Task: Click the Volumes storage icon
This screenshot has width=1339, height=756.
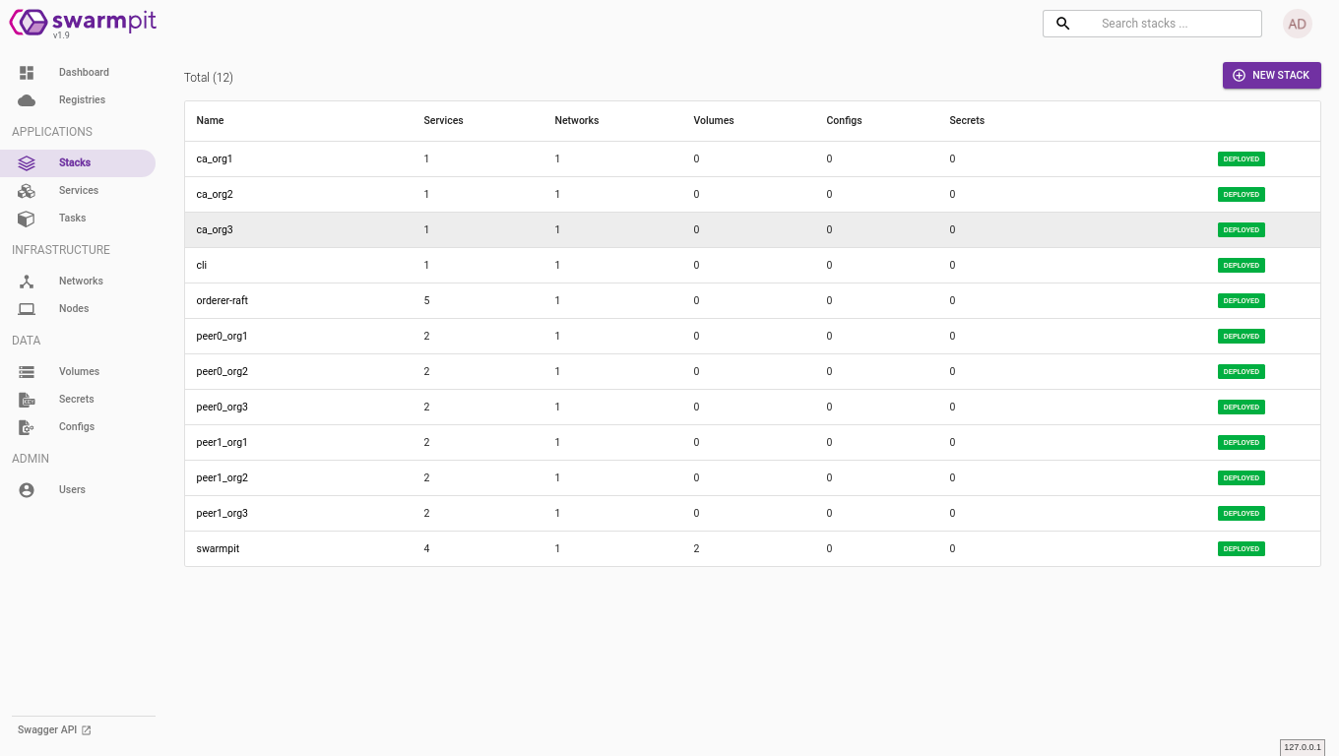Action: tap(27, 372)
